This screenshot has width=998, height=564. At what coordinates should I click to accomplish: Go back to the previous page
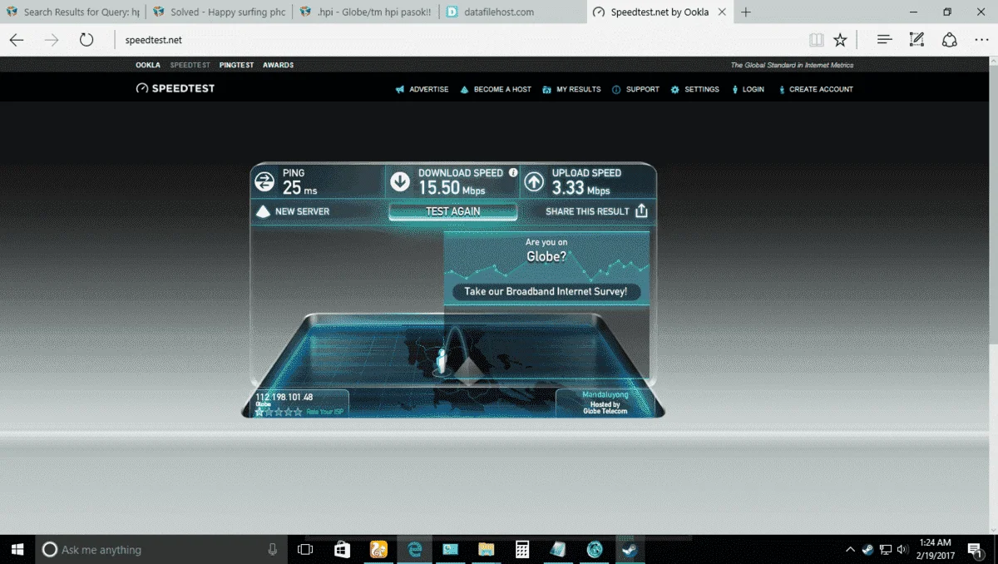(x=17, y=40)
